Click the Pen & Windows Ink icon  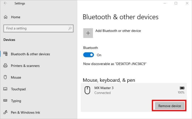point(5,112)
